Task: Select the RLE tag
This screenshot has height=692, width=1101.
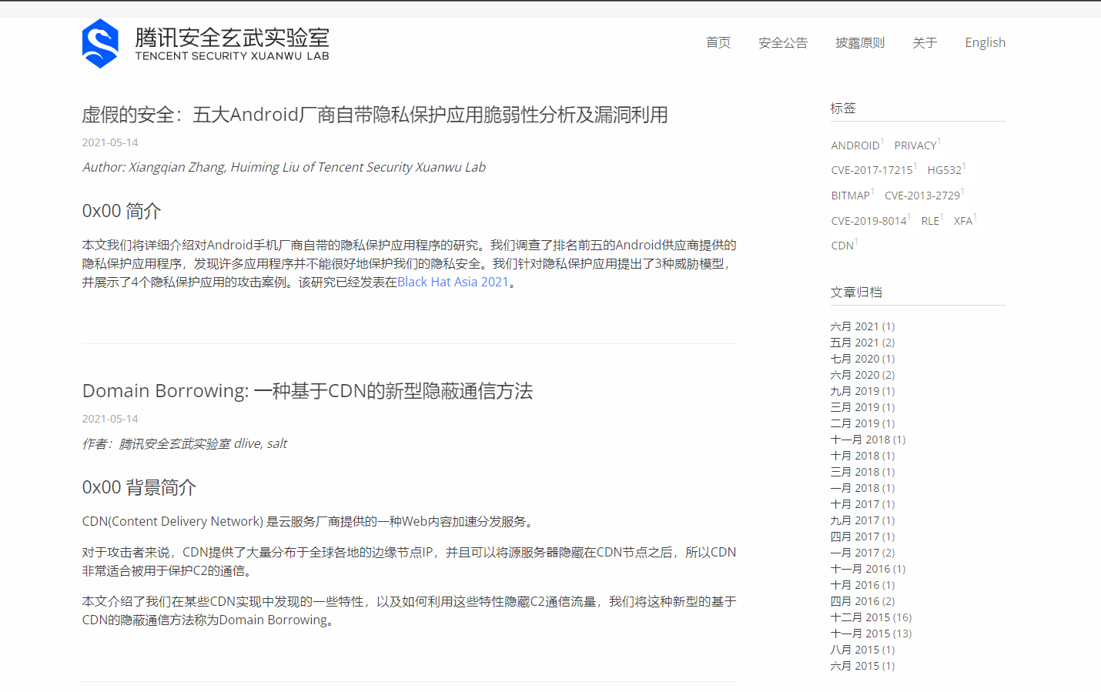Action: (930, 221)
